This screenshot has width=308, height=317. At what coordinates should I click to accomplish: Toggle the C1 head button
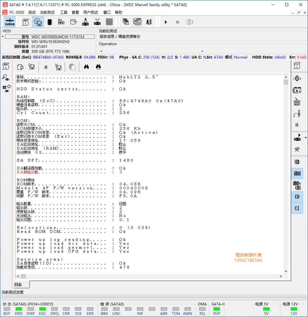(297, 208)
